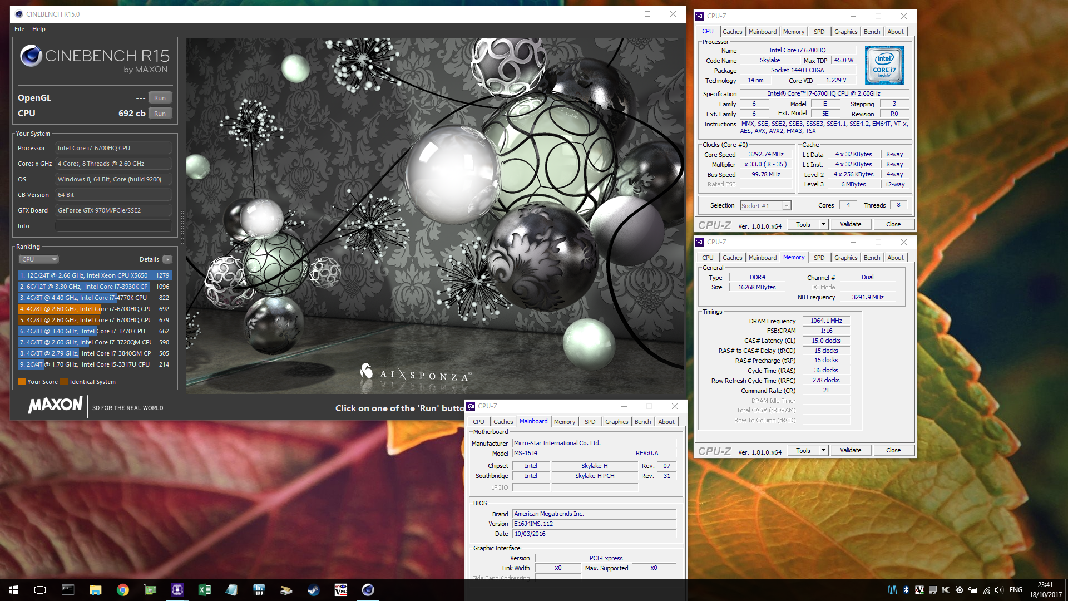Select ranking row Intel Xeon CPU X5650
Screen dimensions: 1068x601
tap(95, 275)
